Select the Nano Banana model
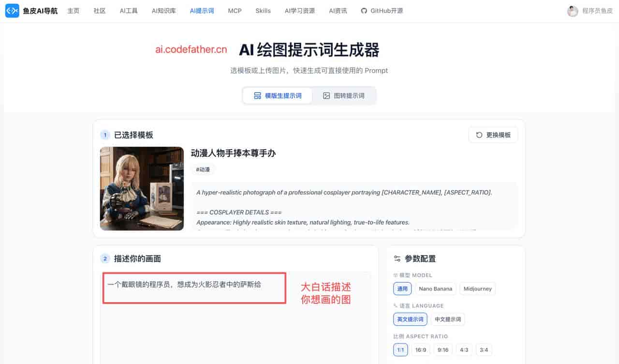The width and height of the screenshot is (619, 364). pos(436,289)
